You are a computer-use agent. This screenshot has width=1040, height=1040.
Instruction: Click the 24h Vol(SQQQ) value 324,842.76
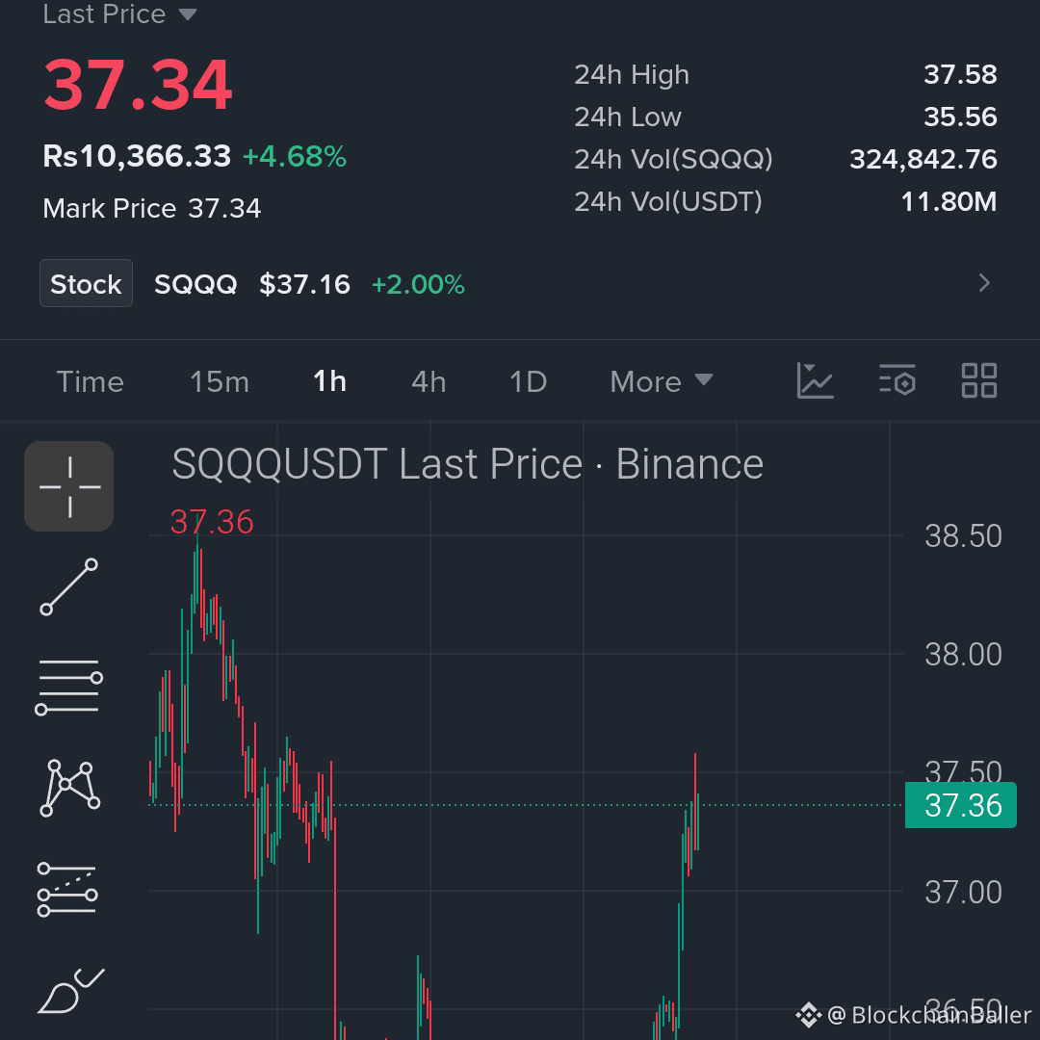pyautogui.click(x=923, y=159)
